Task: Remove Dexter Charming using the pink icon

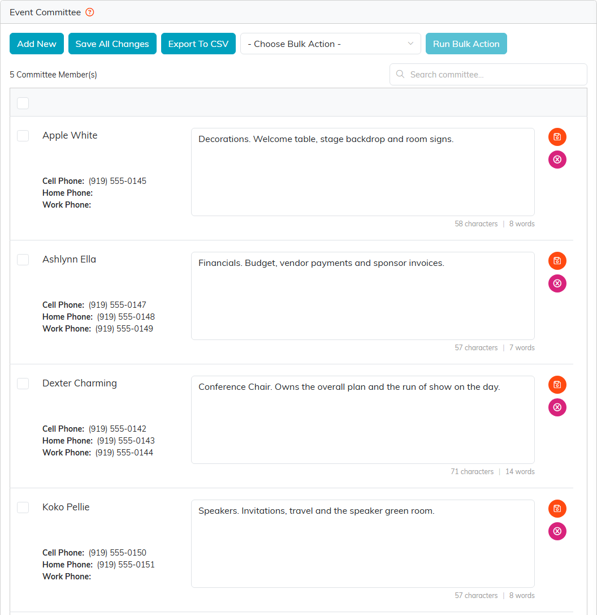Action: click(557, 407)
